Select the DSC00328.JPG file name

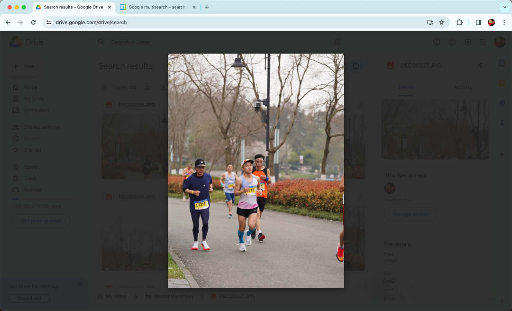[137, 105]
